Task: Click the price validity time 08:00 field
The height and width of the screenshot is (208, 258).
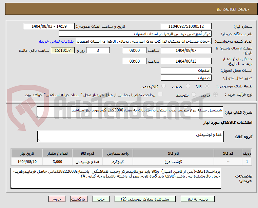Action: [x=135, y=61]
